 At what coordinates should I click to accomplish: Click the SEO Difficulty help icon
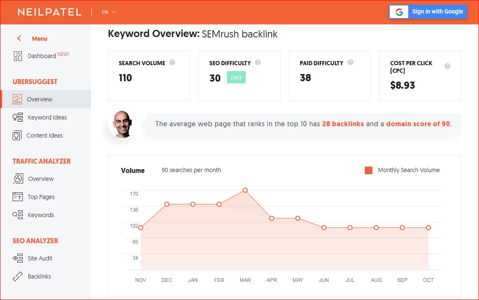point(258,62)
